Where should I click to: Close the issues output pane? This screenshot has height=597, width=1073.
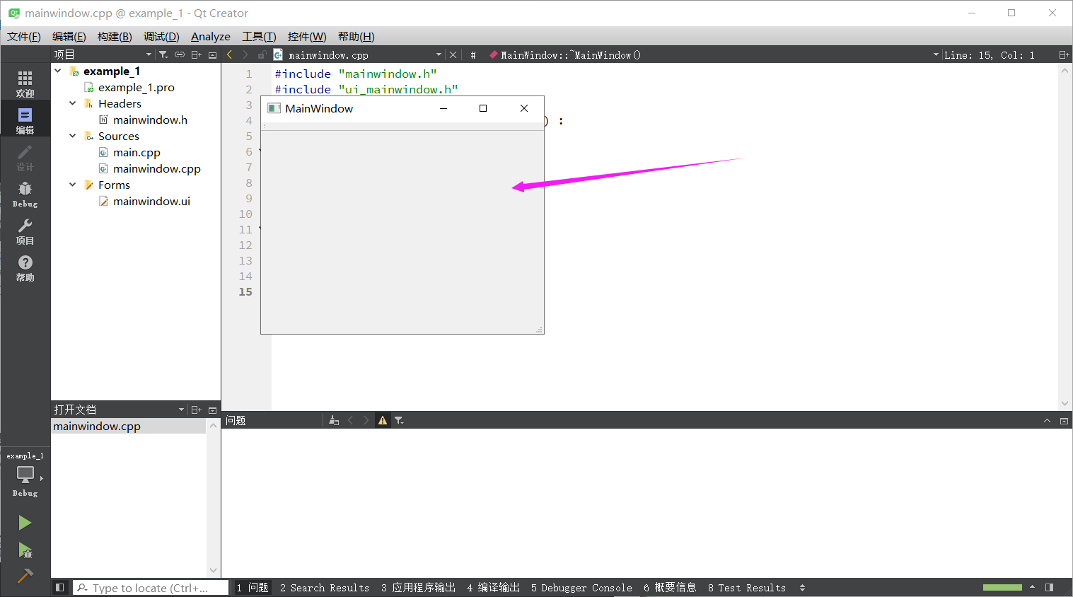[1064, 420]
